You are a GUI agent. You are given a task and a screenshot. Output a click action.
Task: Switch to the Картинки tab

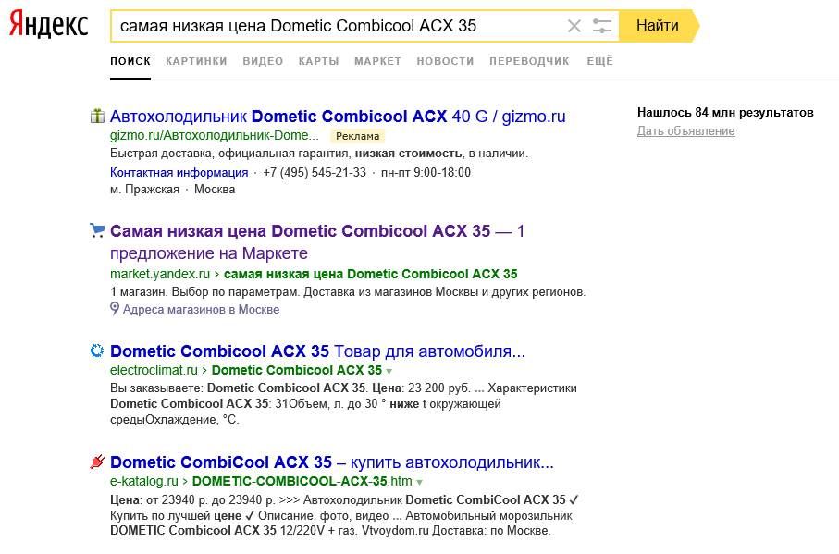(196, 61)
